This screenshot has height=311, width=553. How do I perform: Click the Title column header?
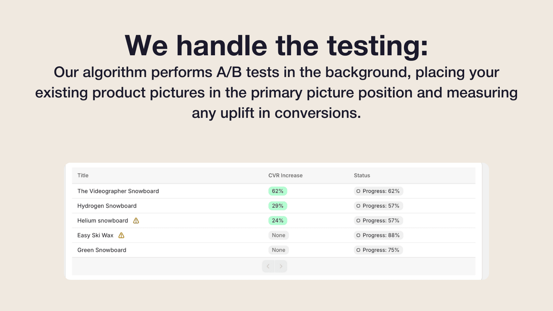click(x=83, y=176)
